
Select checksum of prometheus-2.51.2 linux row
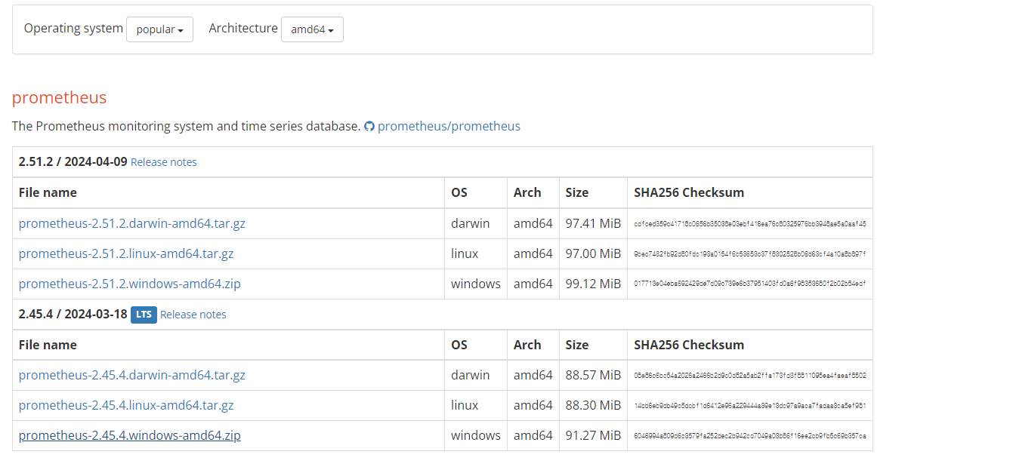pyautogui.click(x=750, y=254)
